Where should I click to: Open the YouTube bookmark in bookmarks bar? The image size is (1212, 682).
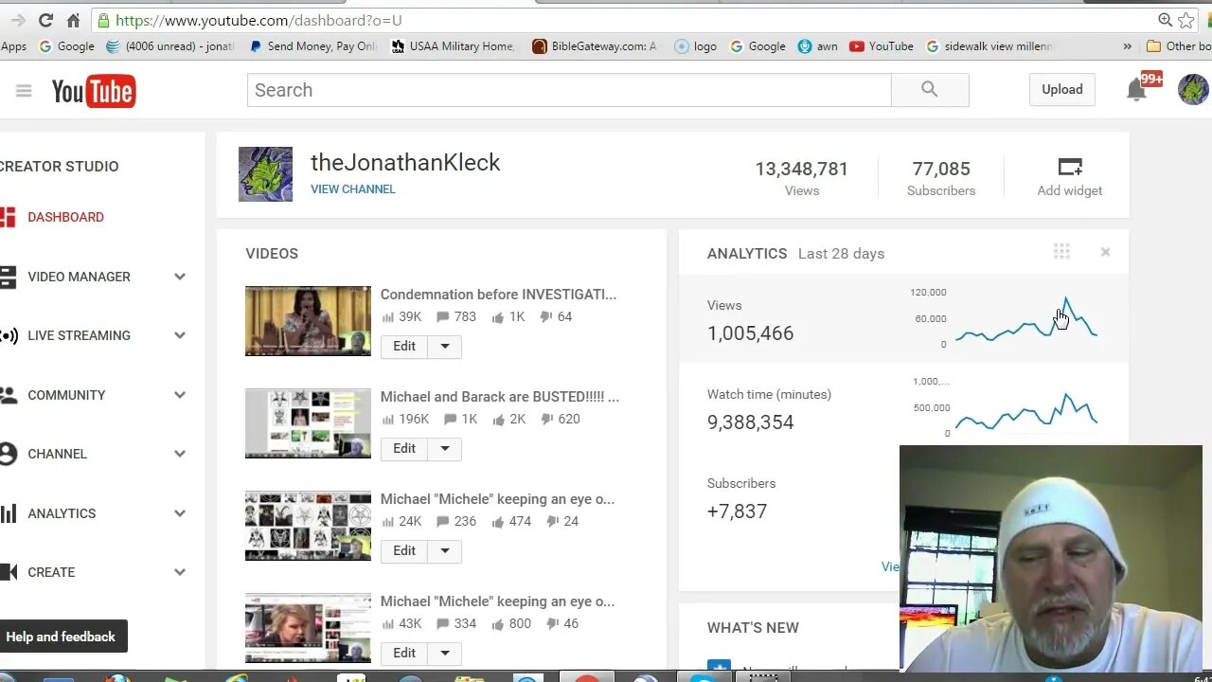pos(882,46)
